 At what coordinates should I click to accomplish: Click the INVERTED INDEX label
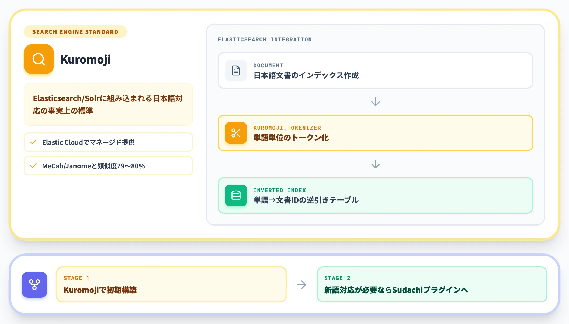[280, 190]
